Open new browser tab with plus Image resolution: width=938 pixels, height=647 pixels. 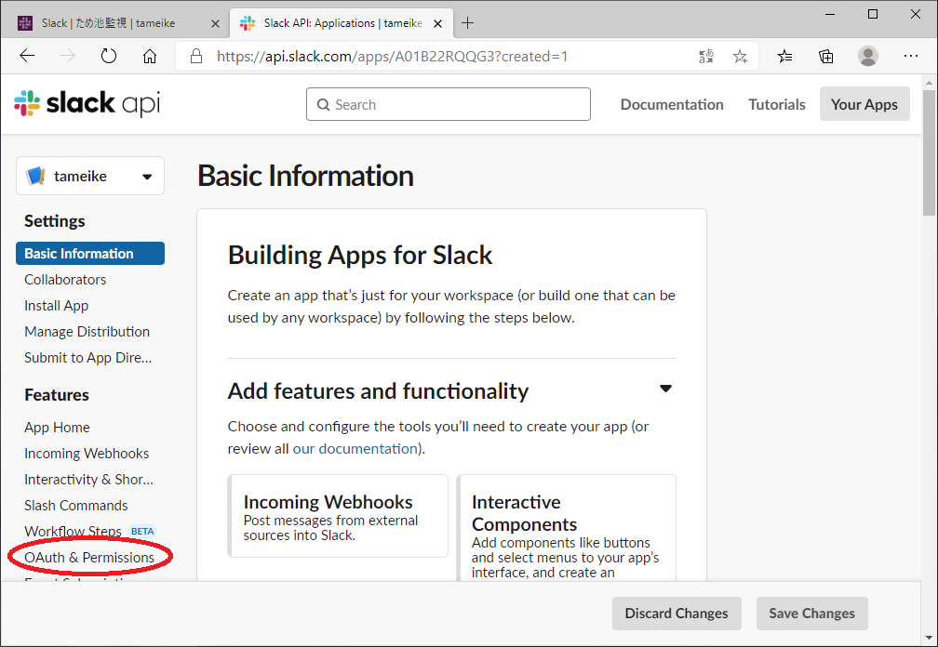[467, 22]
